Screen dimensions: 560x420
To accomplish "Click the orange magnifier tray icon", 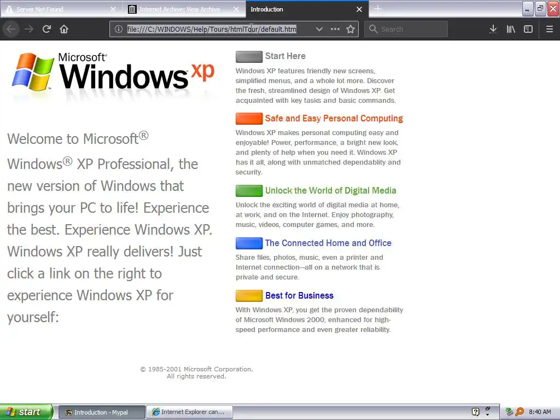I will tap(520, 412).
